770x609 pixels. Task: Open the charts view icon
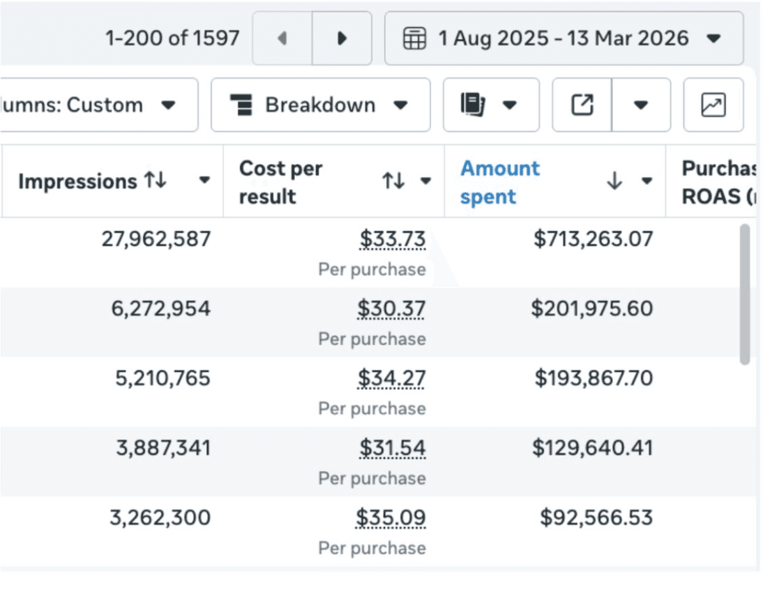713,105
